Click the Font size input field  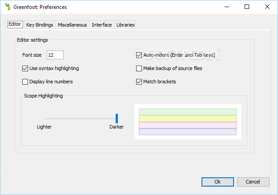(x=55, y=55)
